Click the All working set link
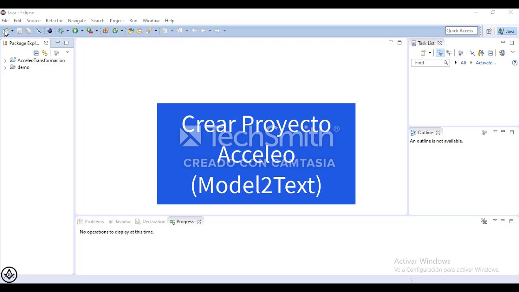 click(463, 63)
